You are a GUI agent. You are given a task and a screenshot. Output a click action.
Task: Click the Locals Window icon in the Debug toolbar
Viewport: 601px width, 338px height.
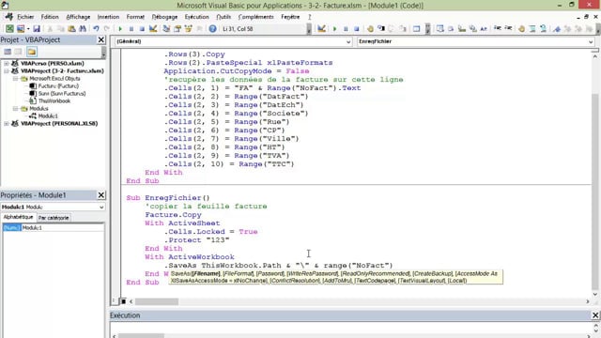(x=417, y=29)
